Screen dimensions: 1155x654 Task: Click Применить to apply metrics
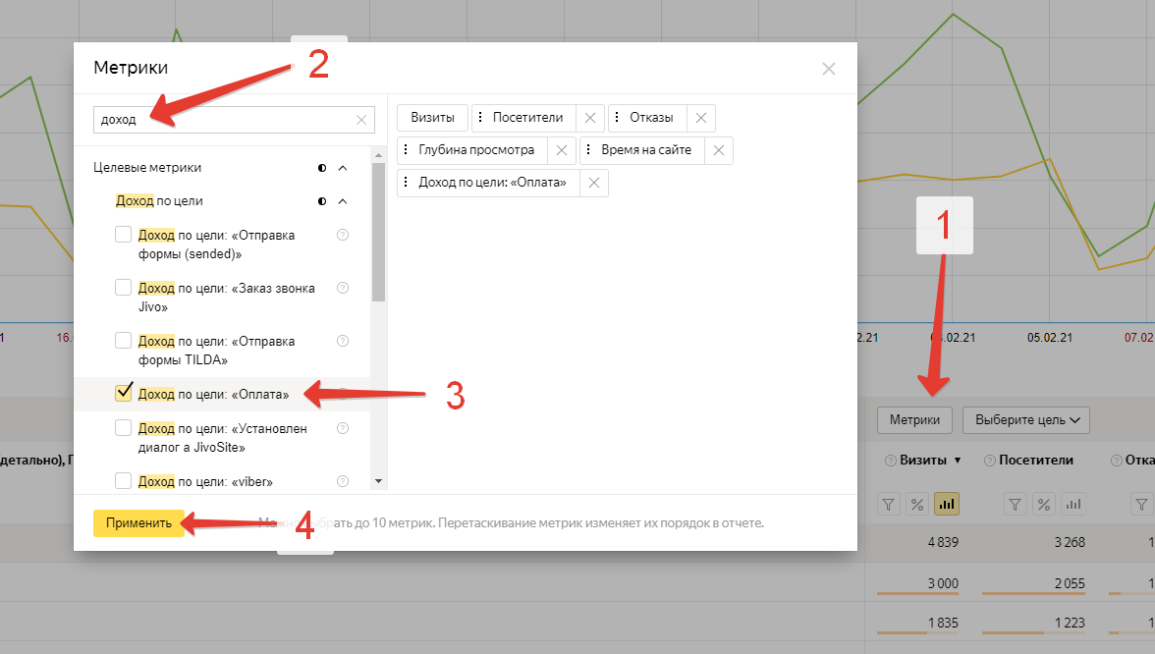(138, 522)
